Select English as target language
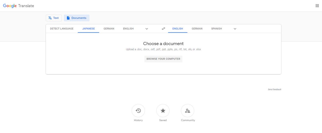The height and width of the screenshot is (133, 322). click(x=178, y=29)
